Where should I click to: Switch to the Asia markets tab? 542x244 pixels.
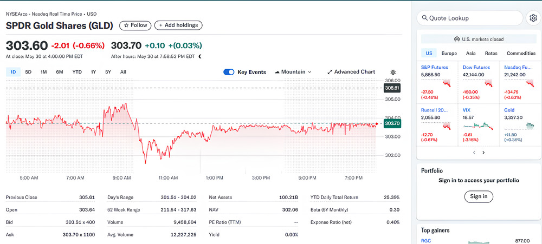coord(471,53)
